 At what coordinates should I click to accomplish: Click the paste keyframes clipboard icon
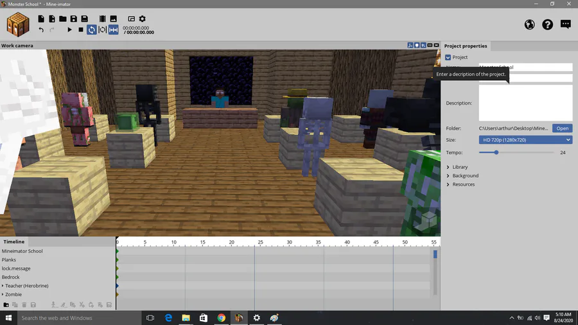pos(91,304)
